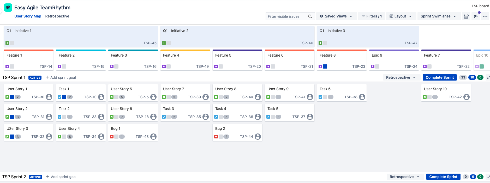Open the megaphone announcements icon

coord(476,16)
